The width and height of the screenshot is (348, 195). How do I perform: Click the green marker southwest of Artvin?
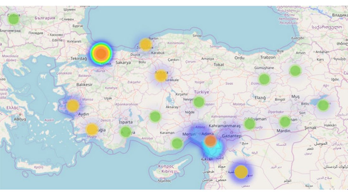click(295, 70)
